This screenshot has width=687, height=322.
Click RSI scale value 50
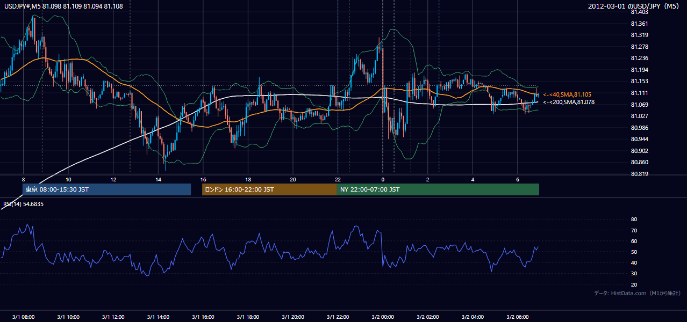[x=634, y=252]
